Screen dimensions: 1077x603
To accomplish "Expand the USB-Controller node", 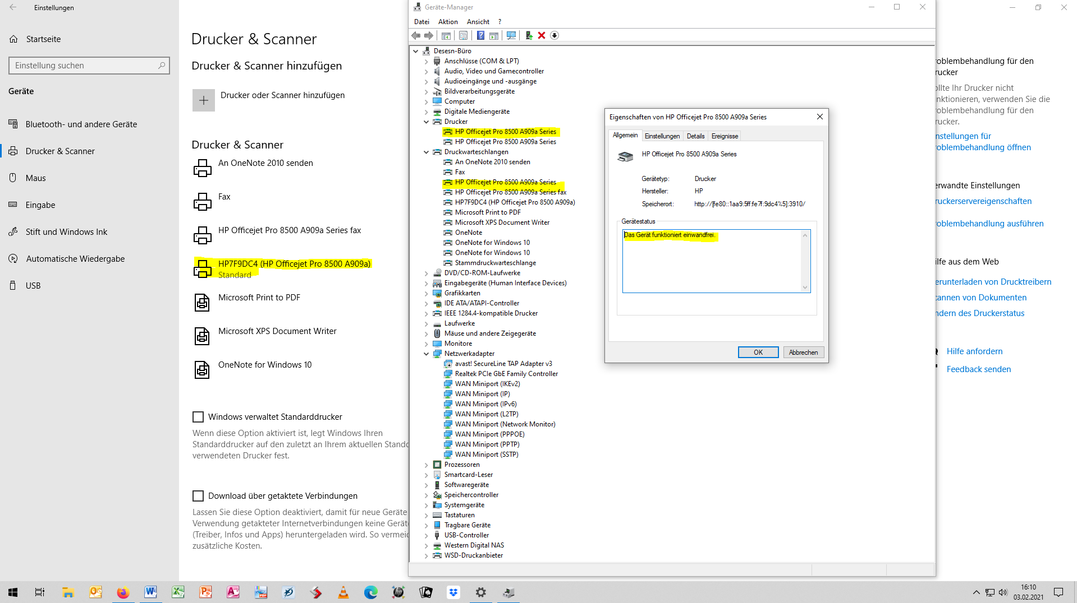I will click(426, 535).
